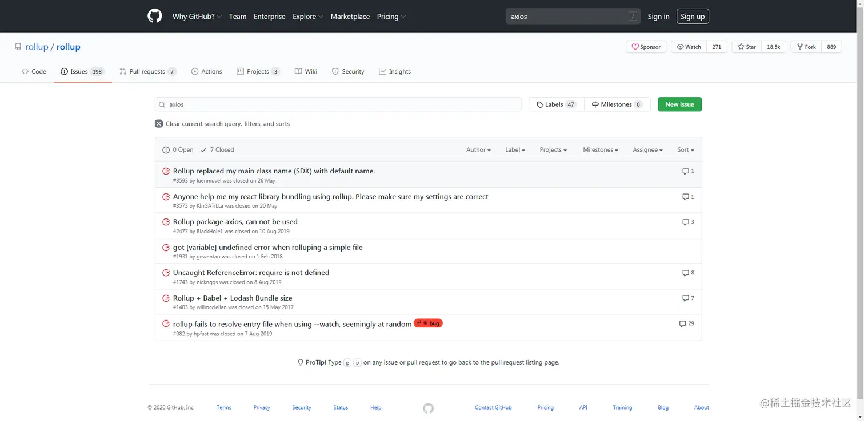Sponsor the rollup project
864x421 pixels.
click(x=646, y=47)
